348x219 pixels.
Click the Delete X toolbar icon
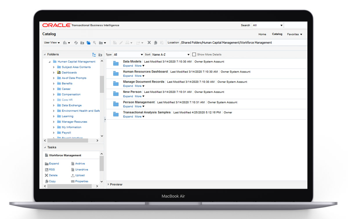click(149, 43)
